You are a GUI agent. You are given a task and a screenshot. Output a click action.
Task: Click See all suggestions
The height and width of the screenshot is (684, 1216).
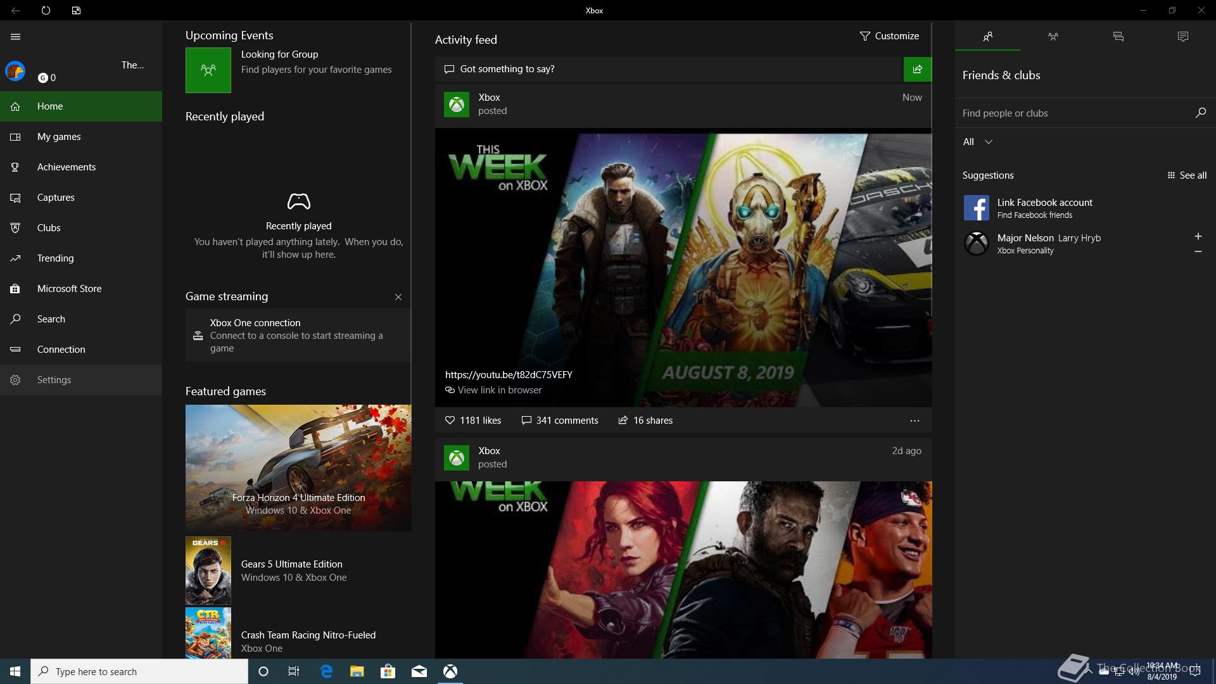[1187, 175]
